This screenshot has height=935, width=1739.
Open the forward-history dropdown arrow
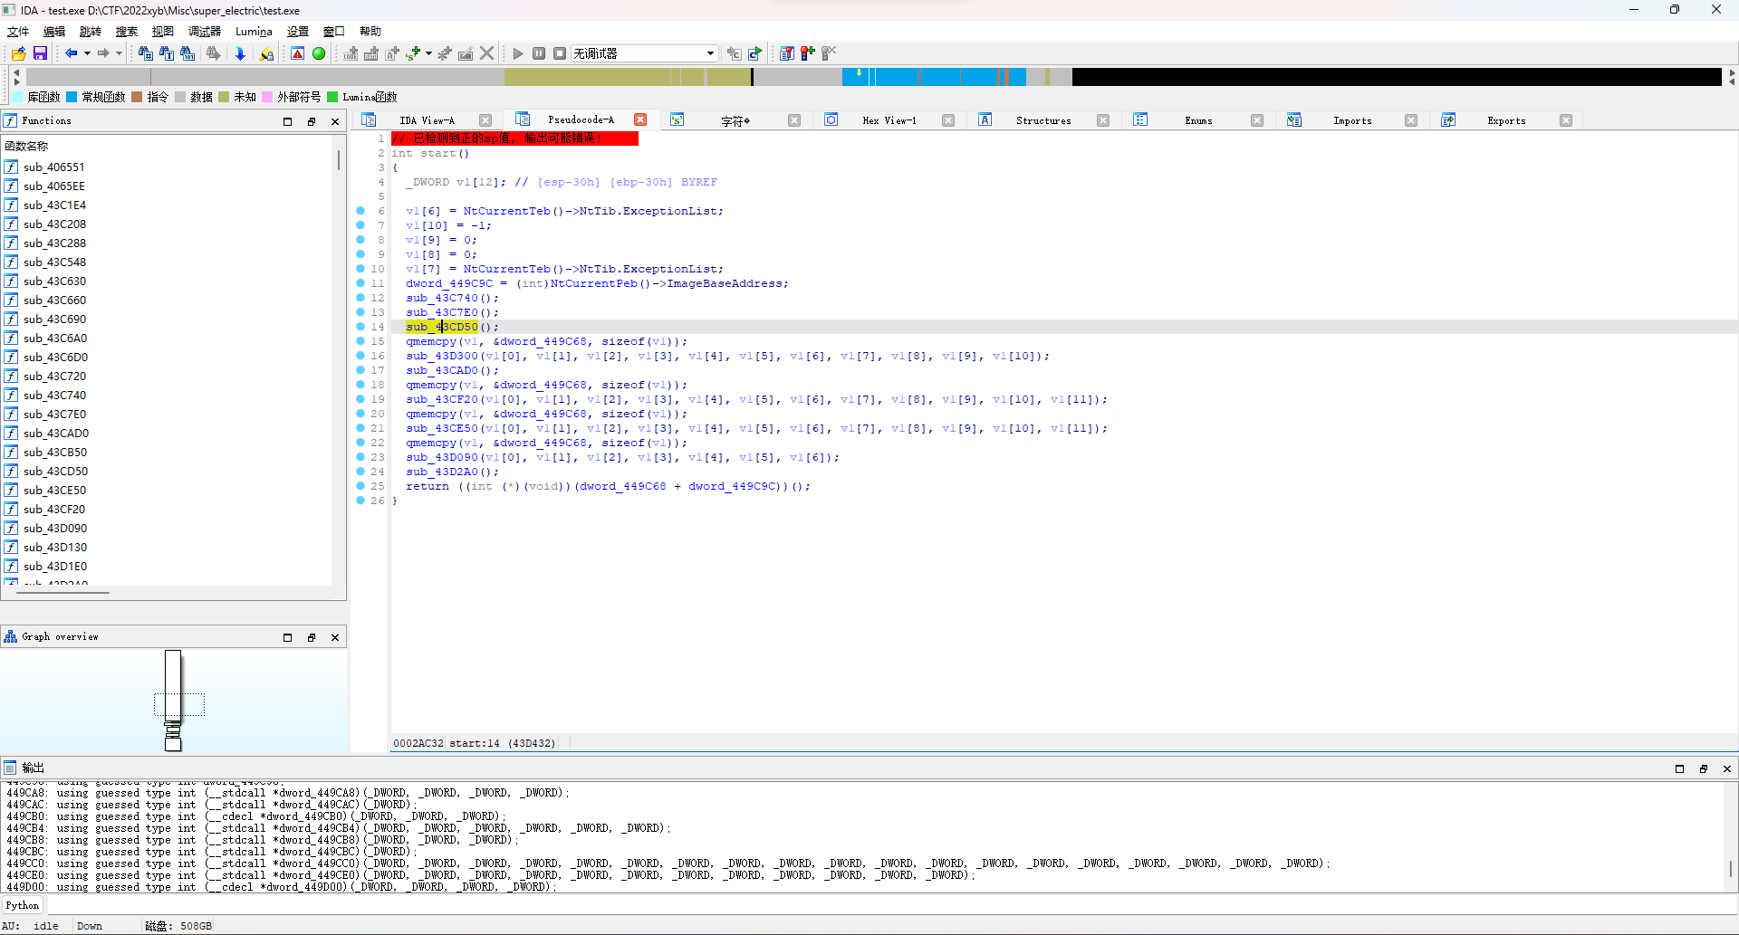pos(119,53)
